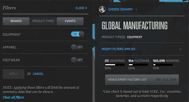189x102 pixels.
Task: Click the Global Manufacturing heading
Action: (x=135, y=26)
